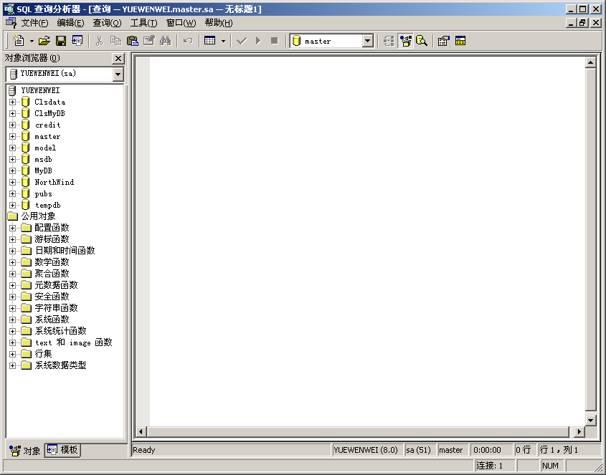The width and height of the screenshot is (606, 475).
Task: Toggle the Show Results Pane icon
Action: [x=460, y=41]
